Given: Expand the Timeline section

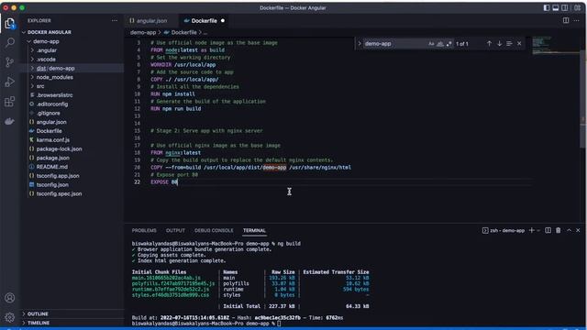Looking at the screenshot, I should tap(39, 323).
